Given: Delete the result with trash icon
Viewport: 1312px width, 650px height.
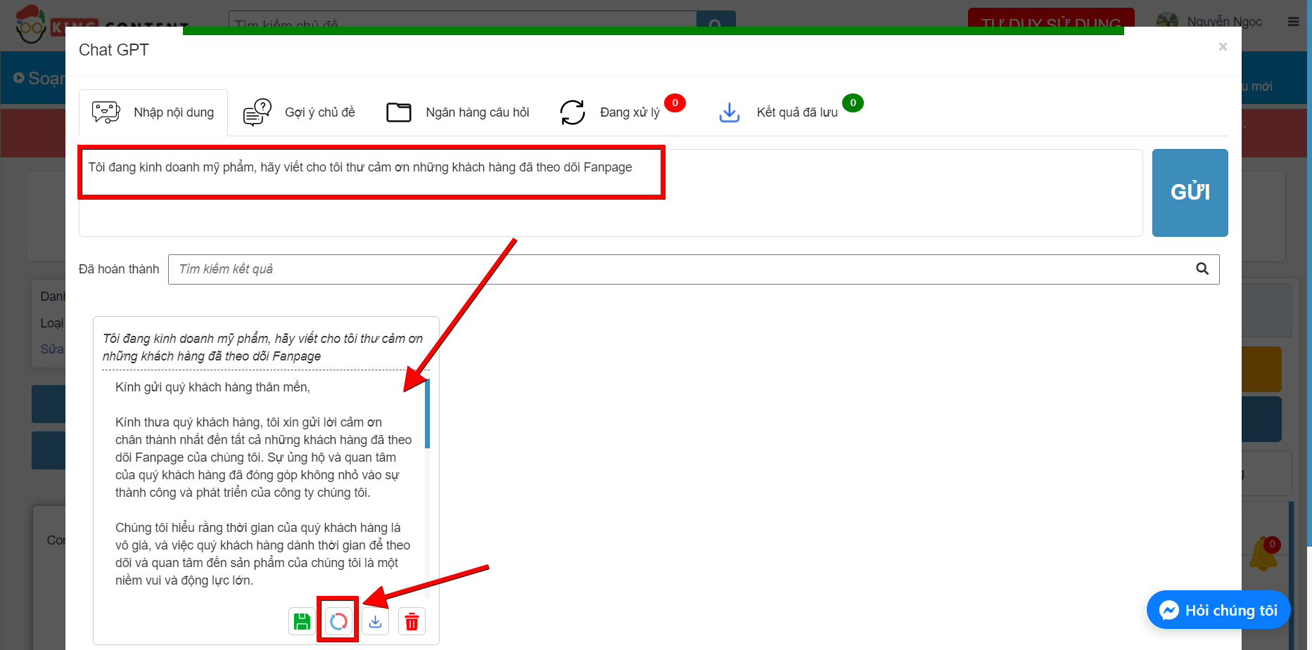Looking at the screenshot, I should [x=412, y=621].
